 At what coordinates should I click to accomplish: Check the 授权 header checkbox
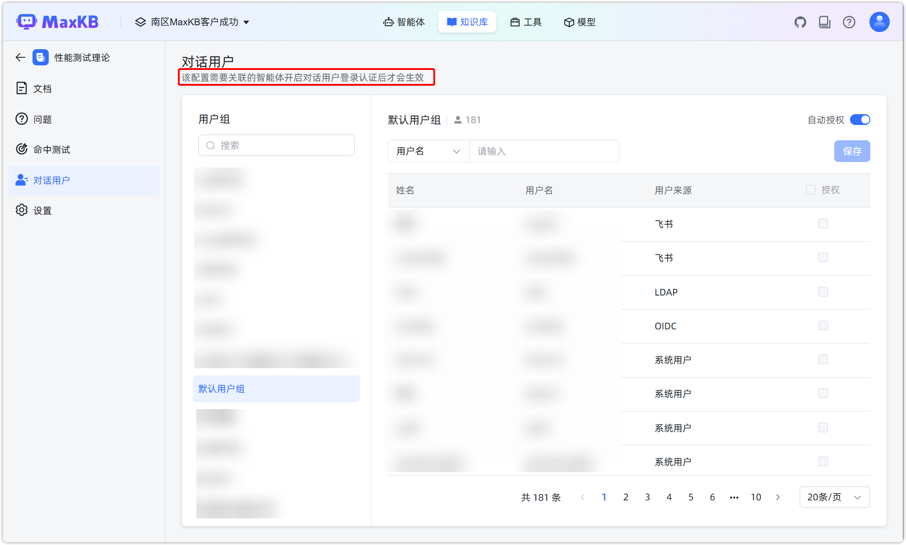click(811, 189)
